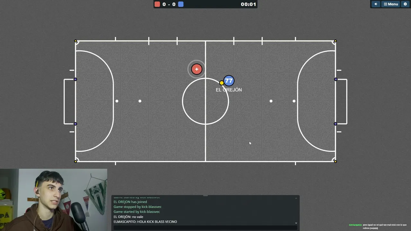Open the settings gear
Viewport: 411px width, 231px height.
(x=405, y=4)
